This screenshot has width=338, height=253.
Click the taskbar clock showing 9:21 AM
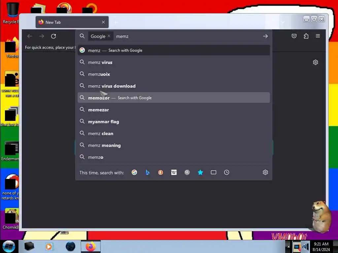point(321,247)
